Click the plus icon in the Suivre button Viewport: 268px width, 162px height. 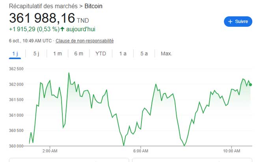click(231, 22)
